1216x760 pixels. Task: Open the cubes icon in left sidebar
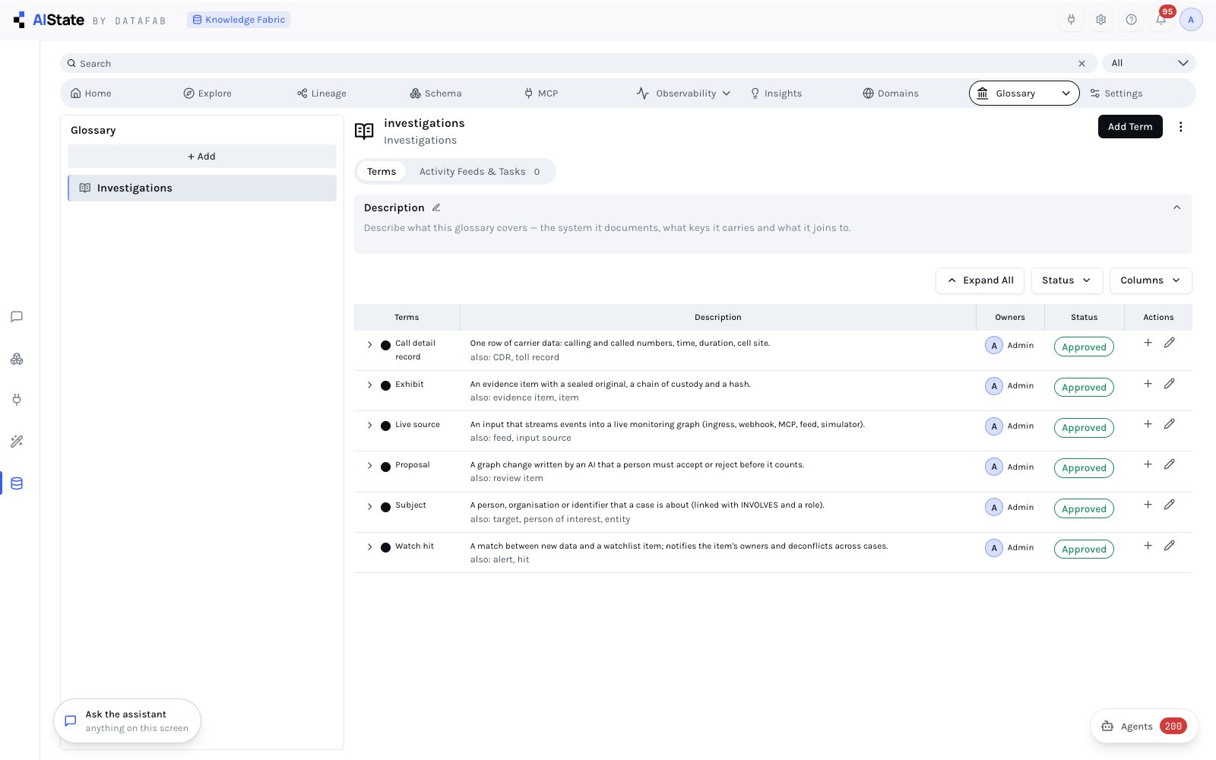tap(17, 359)
